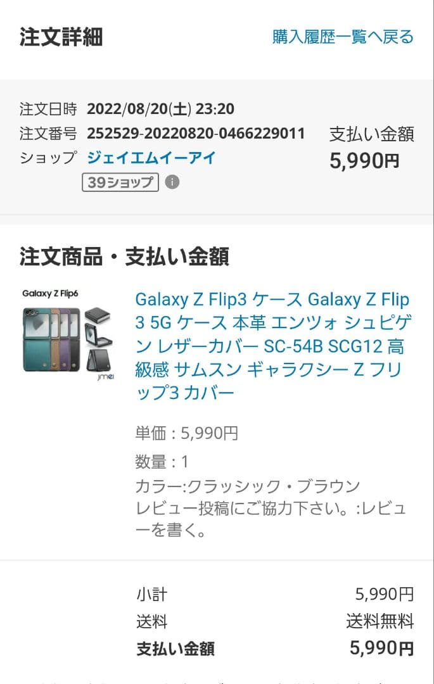This screenshot has height=684, width=434.
Task: Click the カラー:クラッシック・ブラウン color option text
Action: (x=248, y=486)
